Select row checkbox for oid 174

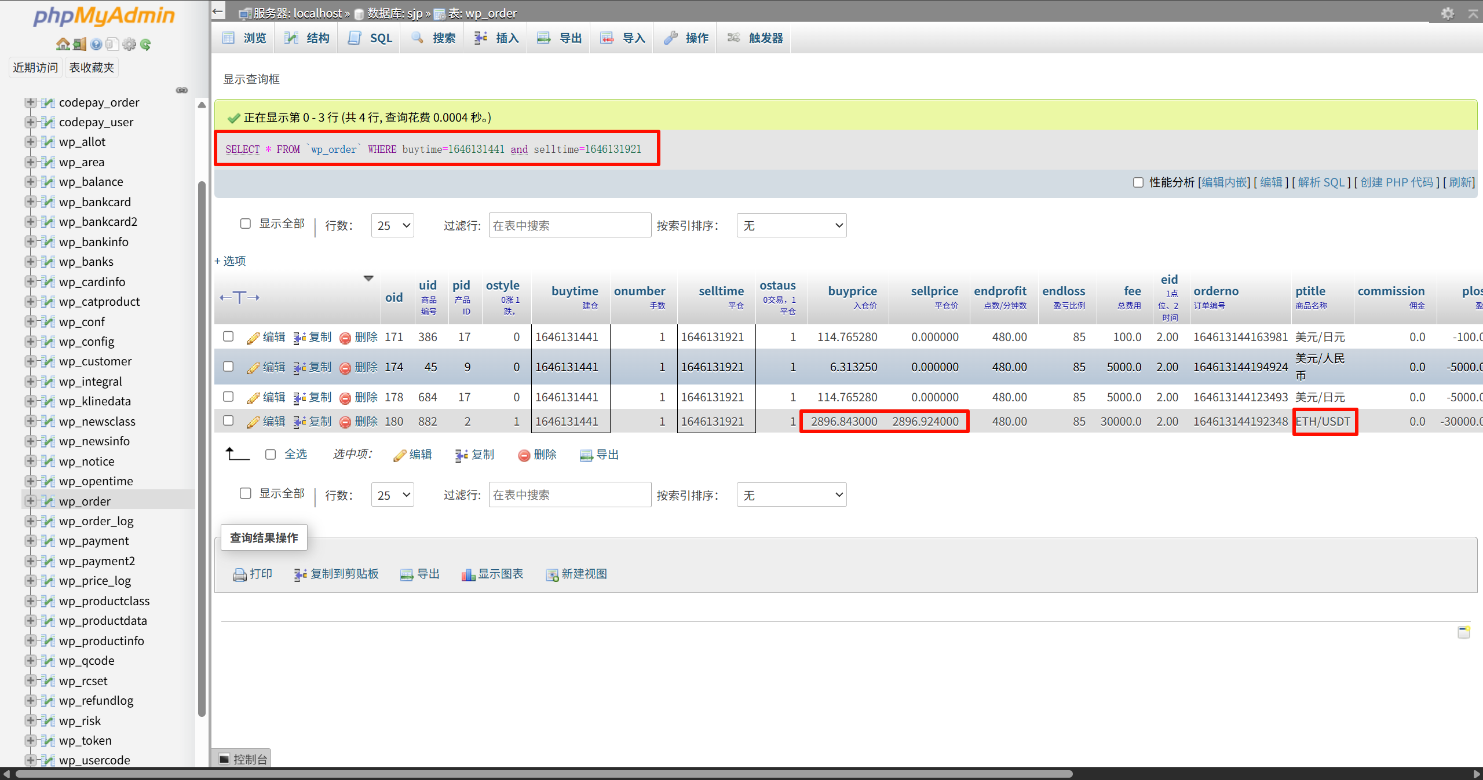point(228,367)
